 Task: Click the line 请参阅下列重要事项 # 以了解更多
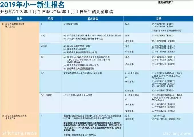tap(80, 135)
